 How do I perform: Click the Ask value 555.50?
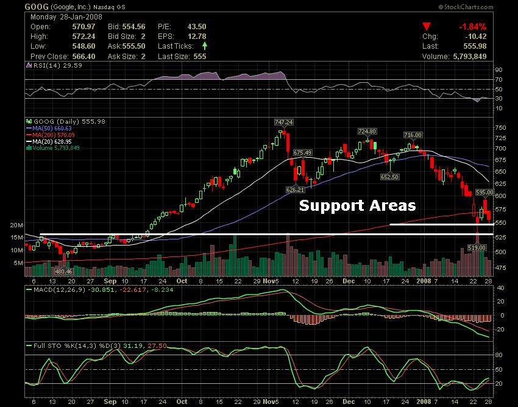134,46
